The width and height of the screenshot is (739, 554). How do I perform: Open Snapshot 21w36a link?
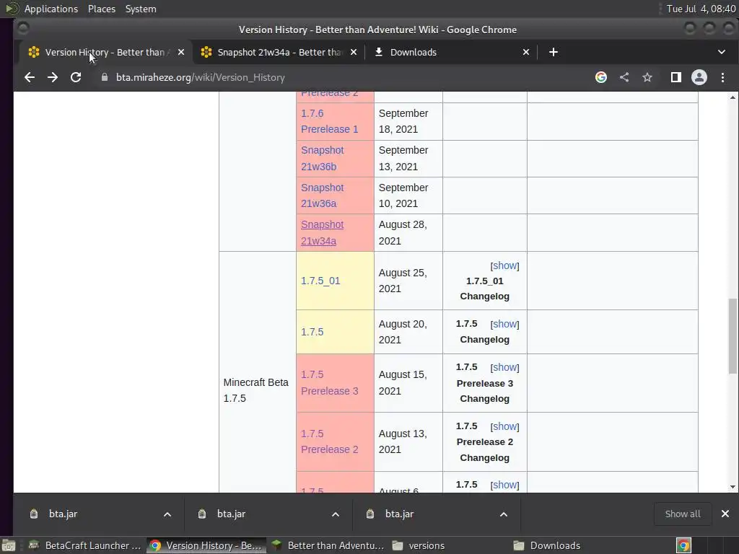(323, 195)
